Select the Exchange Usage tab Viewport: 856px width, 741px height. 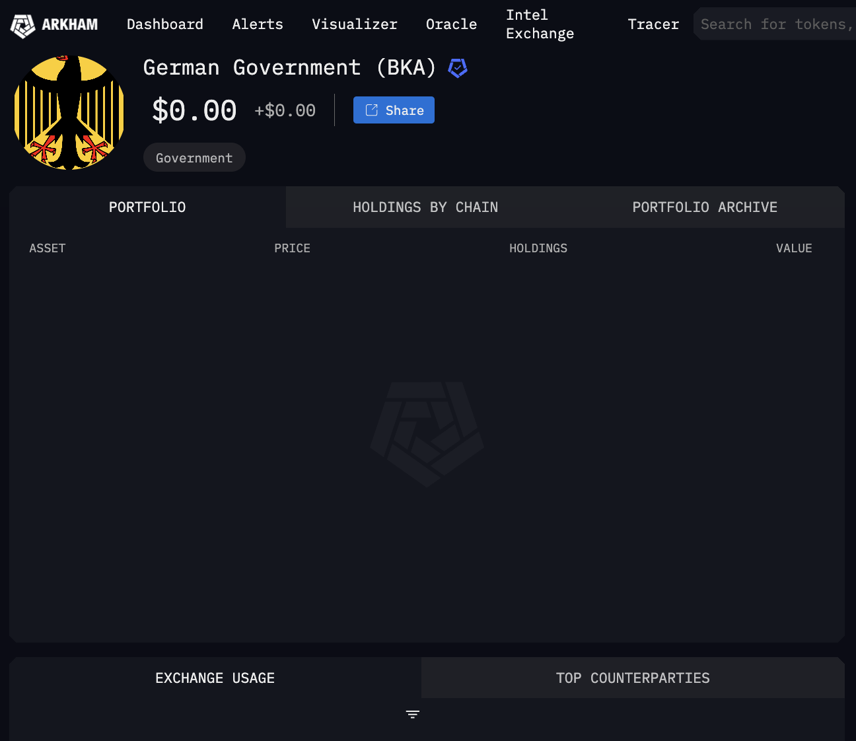click(x=215, y=678)
